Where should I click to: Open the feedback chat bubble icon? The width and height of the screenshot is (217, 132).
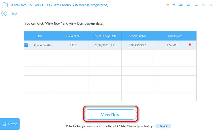(180, 5)
